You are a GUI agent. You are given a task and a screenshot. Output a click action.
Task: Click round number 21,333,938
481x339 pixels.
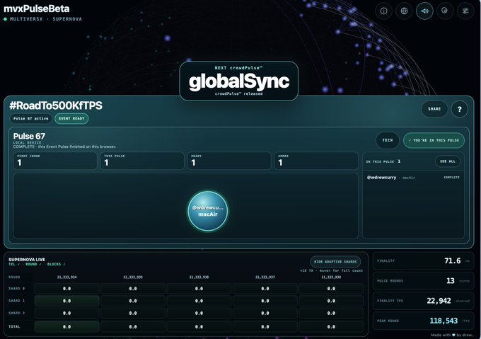coord(331,277)
